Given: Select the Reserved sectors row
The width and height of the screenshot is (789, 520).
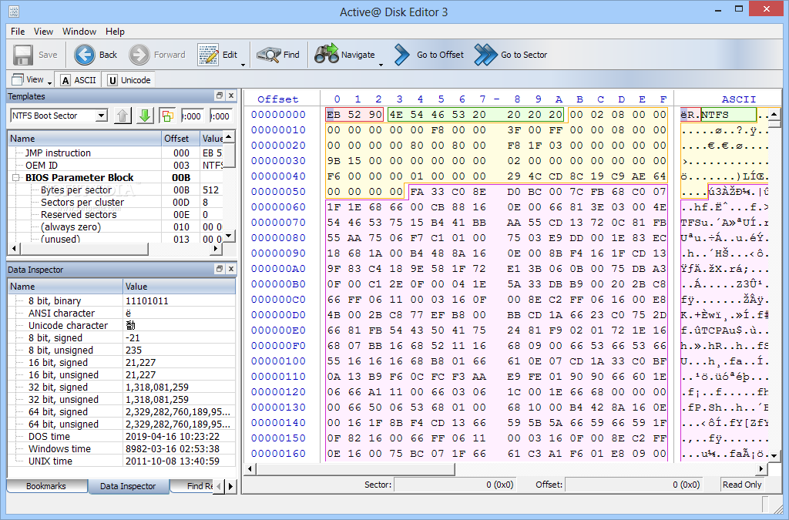Looking at the screenshot, I should (x=117, y=214).
